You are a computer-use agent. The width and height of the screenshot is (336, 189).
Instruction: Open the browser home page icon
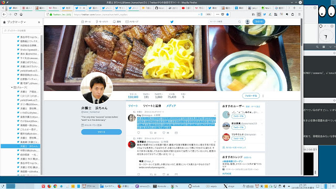pos(21,14)
